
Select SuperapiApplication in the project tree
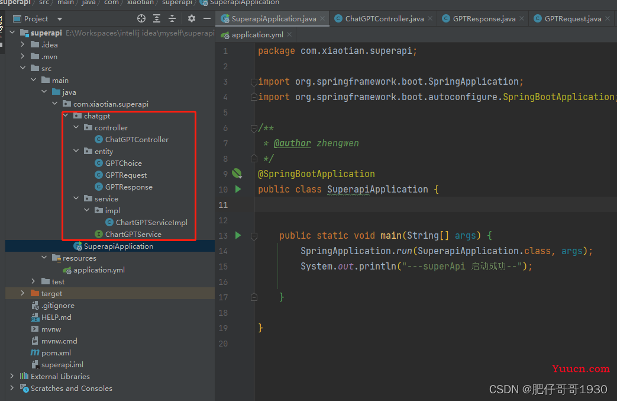tap(118, 246)
